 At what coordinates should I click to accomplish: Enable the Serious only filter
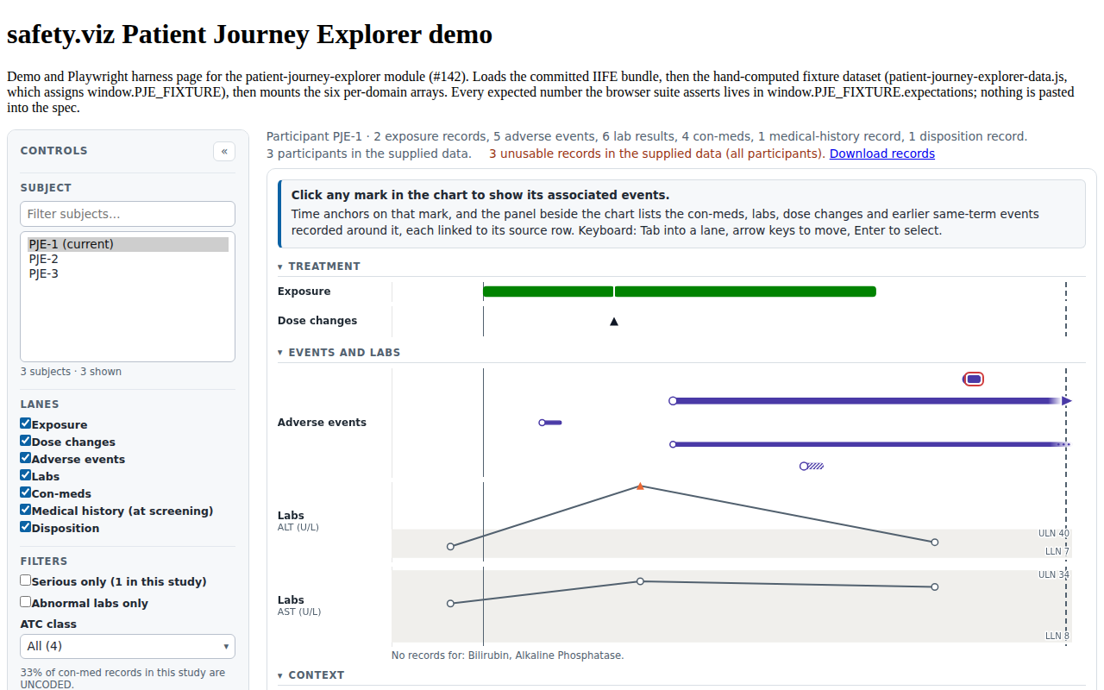[26, 580]
